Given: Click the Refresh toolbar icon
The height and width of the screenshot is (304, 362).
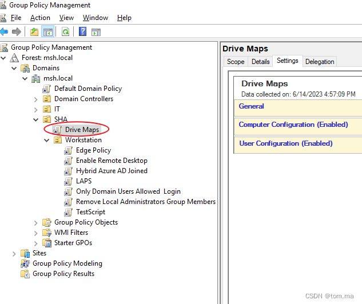Looking at the screenshot, I should pos(66,31).
